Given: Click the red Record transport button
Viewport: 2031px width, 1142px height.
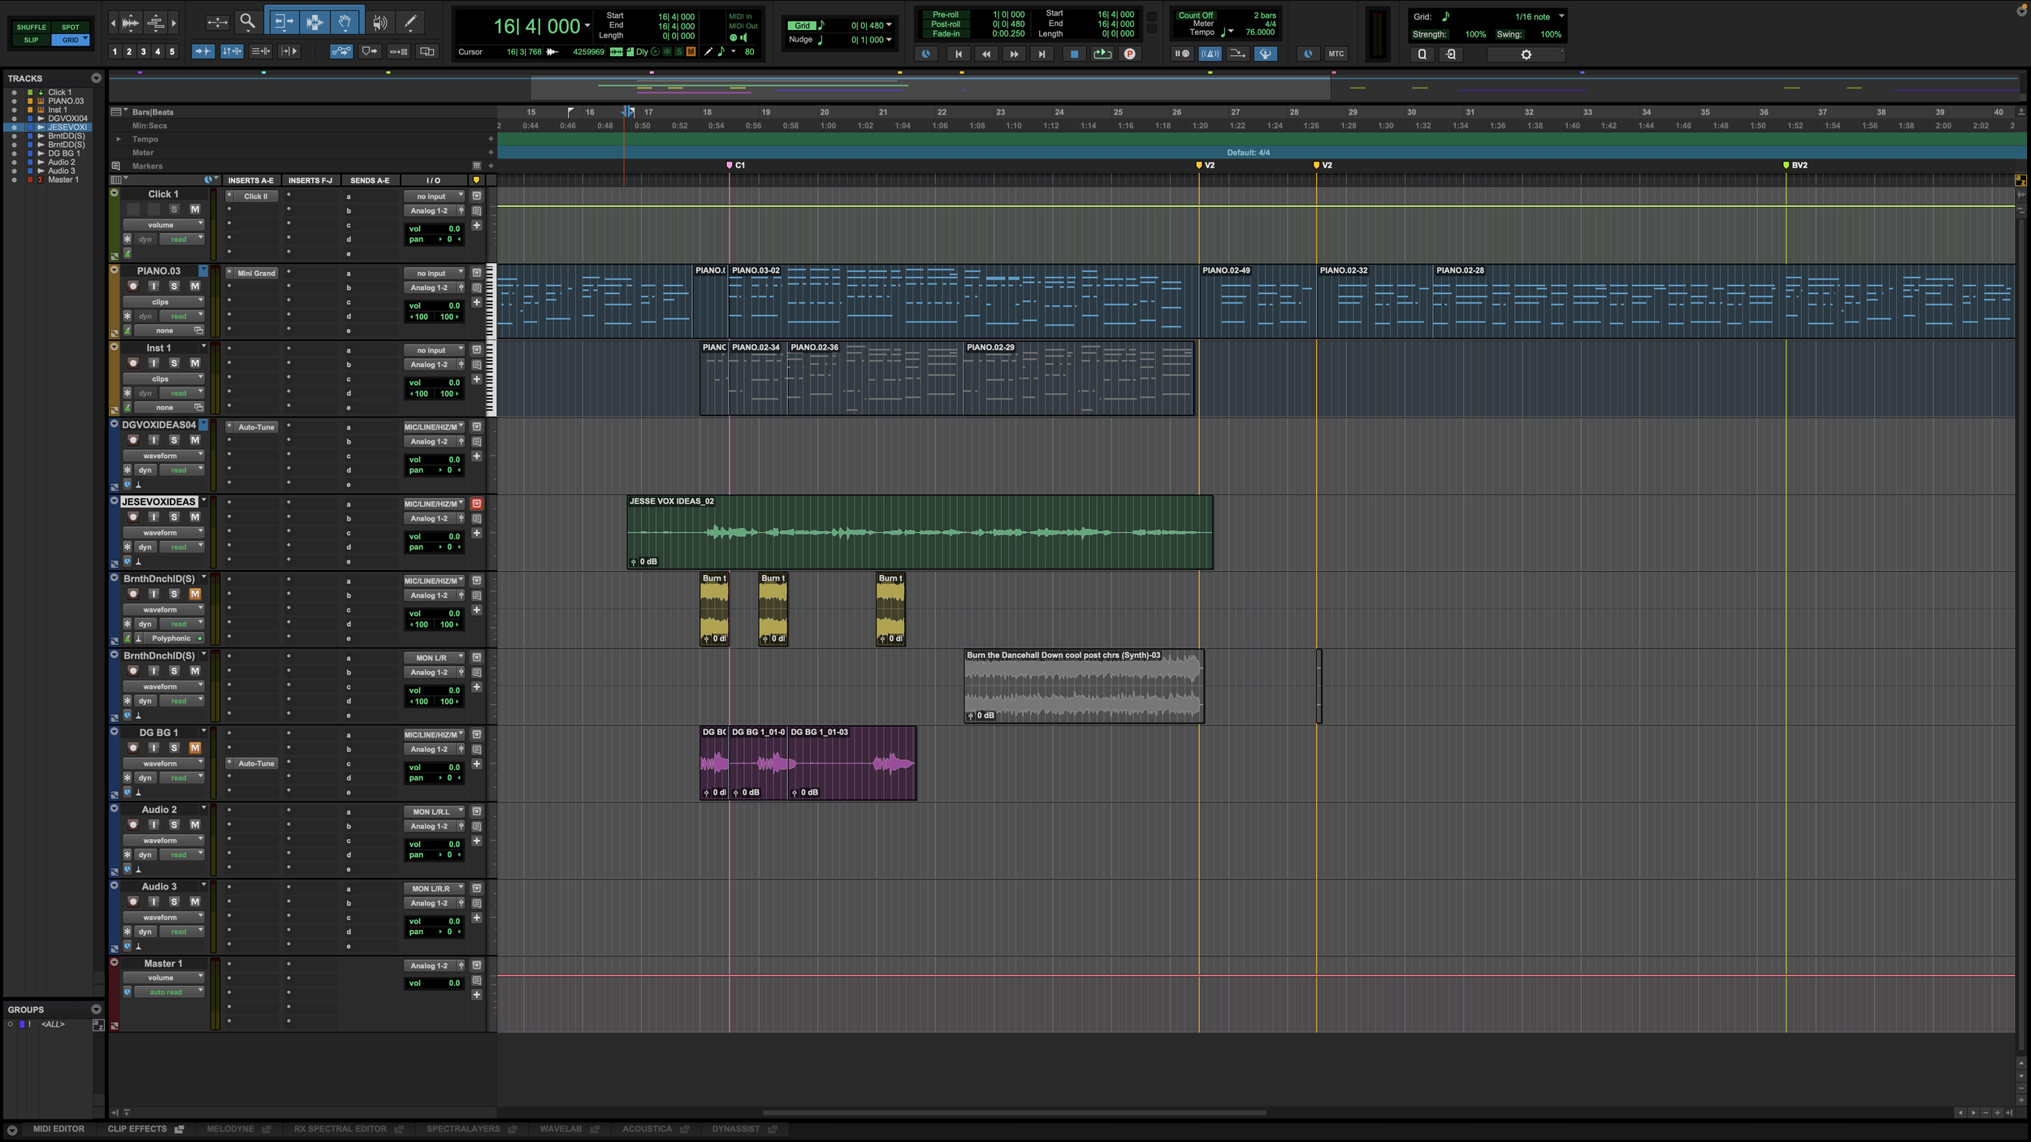Looking at the screenshot, I should (x=1129, y=54).
